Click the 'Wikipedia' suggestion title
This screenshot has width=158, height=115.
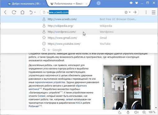[106, 26]
